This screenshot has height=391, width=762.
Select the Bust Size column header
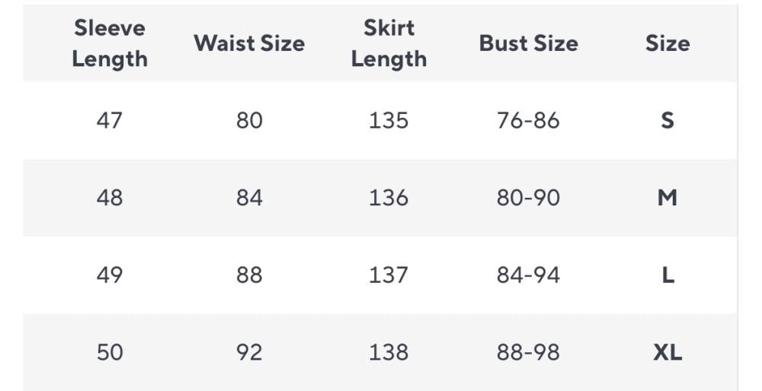(x=528, y=43)
